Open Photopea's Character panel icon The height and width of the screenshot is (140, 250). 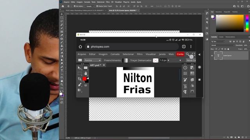click(185, 86)
